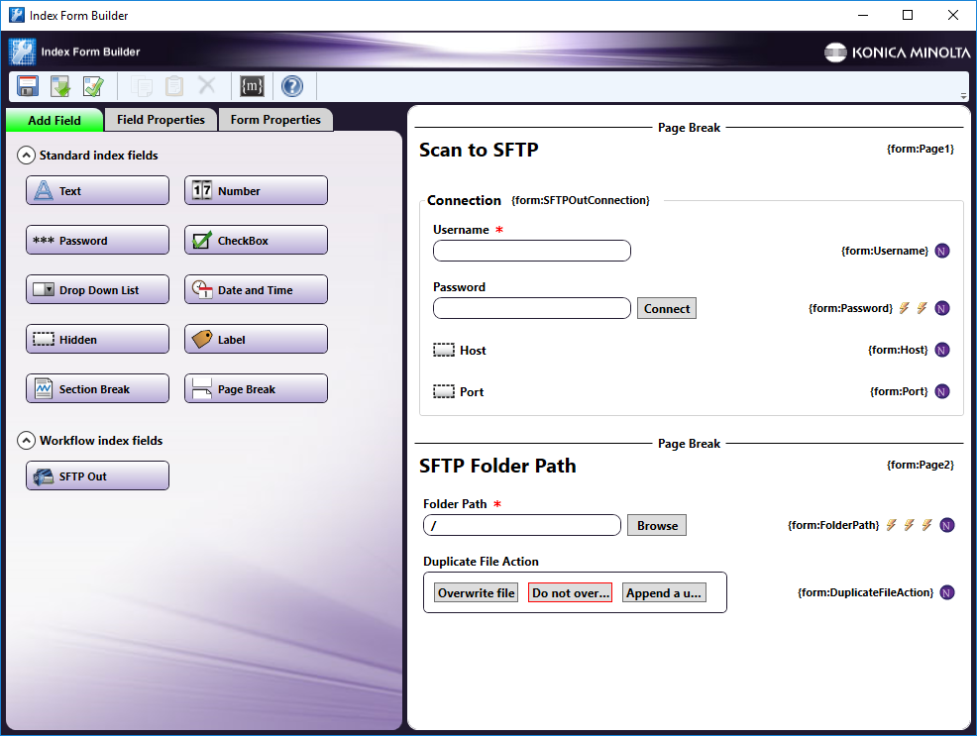Select the Duplicate File Action label
Screen dimensions: 977x736
pos(481,561)
